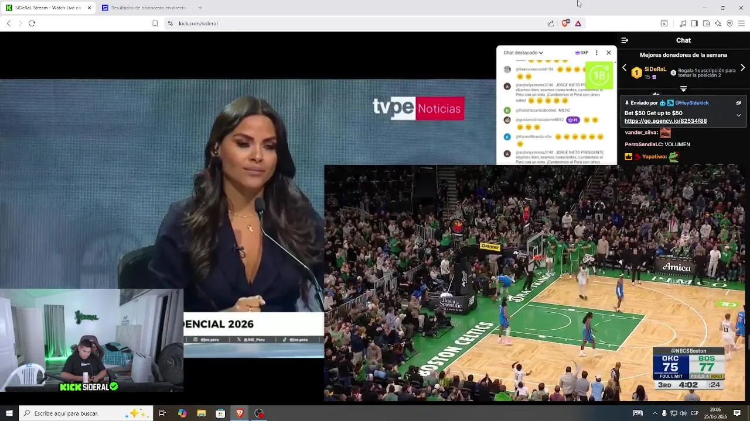Open Brave VPN shield icon
The height and width of the screenshot is (421, 750).
pos(729,23)
